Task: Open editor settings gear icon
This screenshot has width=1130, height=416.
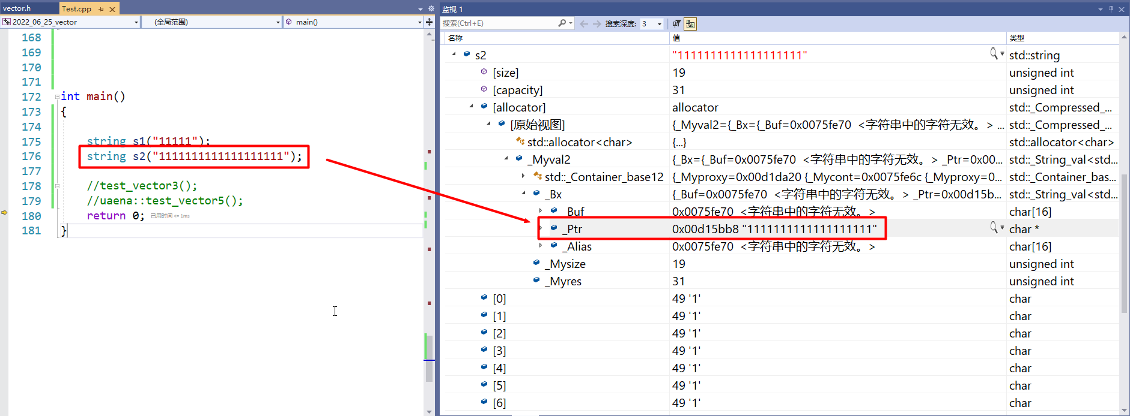Action: (x=431, y=9)
